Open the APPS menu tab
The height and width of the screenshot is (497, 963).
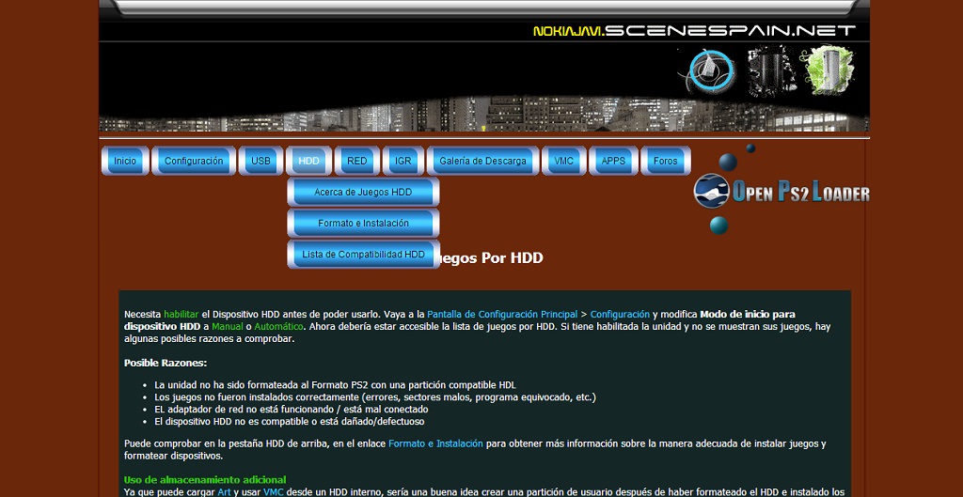(613, 161)
